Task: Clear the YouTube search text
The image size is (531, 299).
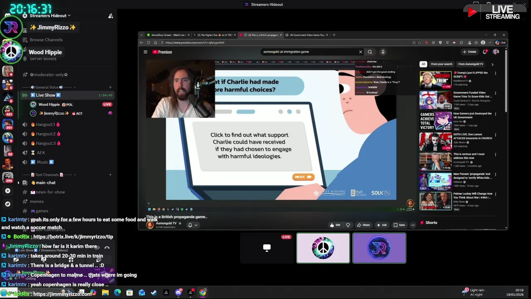Action: [360, 52]
